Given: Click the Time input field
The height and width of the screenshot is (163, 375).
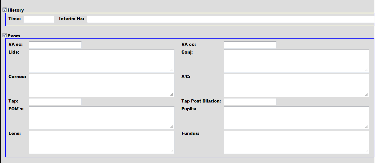Looking at the screenshot, I should 39,19.
